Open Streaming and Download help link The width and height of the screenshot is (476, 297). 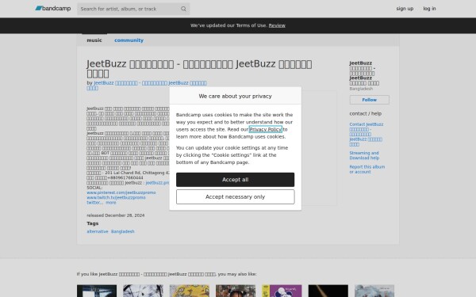click(x=364, y=155)
